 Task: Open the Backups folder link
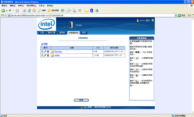click(59, 51)
